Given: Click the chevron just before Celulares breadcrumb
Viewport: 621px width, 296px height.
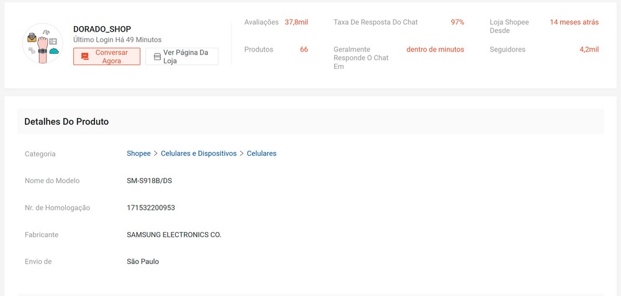Looking at the screenshot, I should (242, 153).
